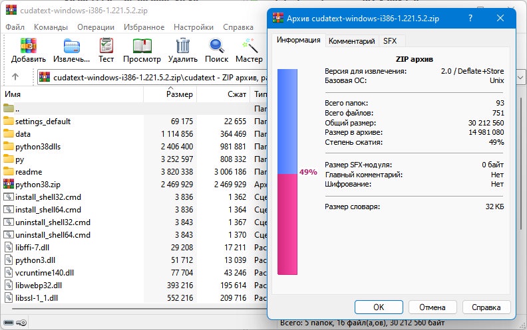Run the Тест (Test) archive tool
The height and width of the screenshot is (330, 527).
click(106, 46)
